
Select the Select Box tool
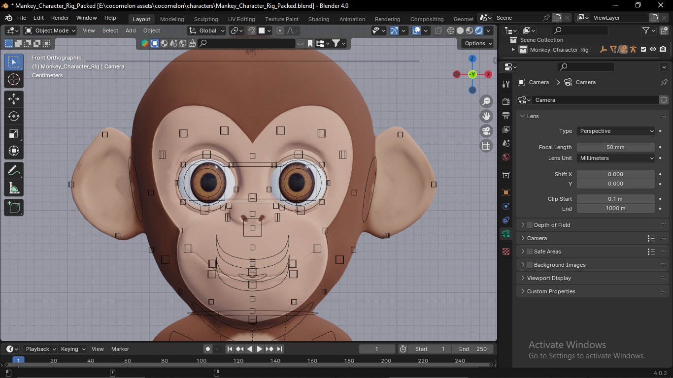pyautogui.click(x=14, y=62)
